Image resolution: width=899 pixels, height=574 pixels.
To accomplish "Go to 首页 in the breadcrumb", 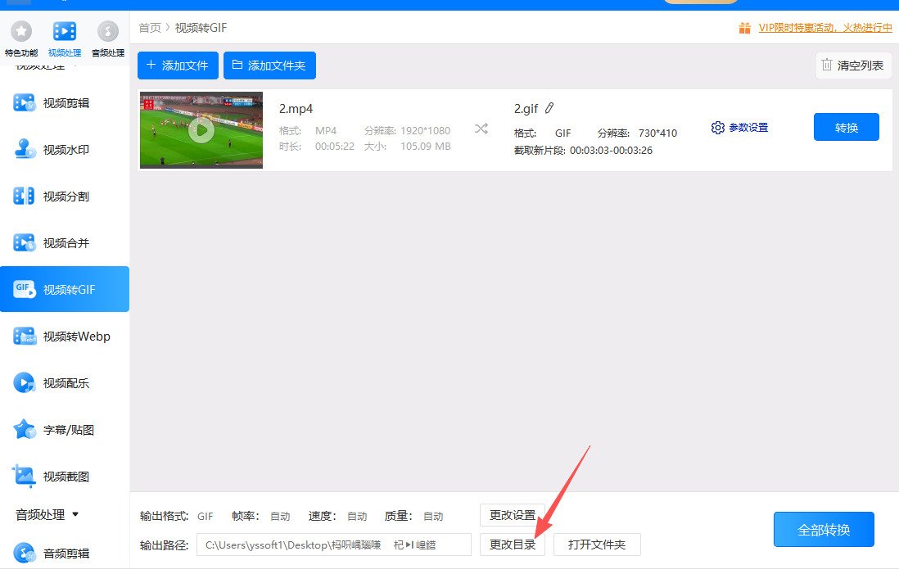I will 150,28.
